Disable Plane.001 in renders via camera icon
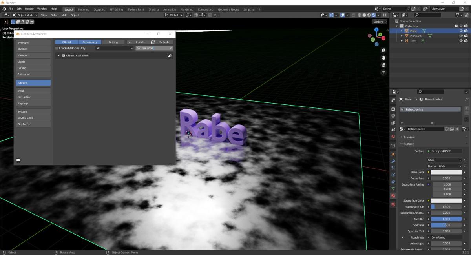The height and width of the screenshot is (255, 471). point(466,36)
